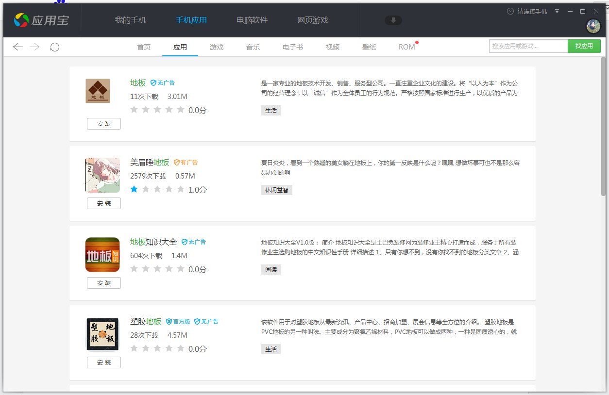This screenshot has height=395, width=609.
Task: Open the 地板知识大全 app details
Action: pos(154,241)
